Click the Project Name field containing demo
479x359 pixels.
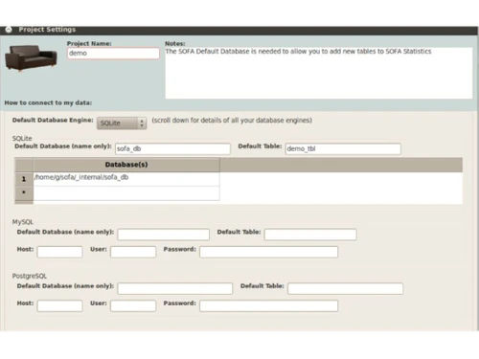tap(113, 54)
